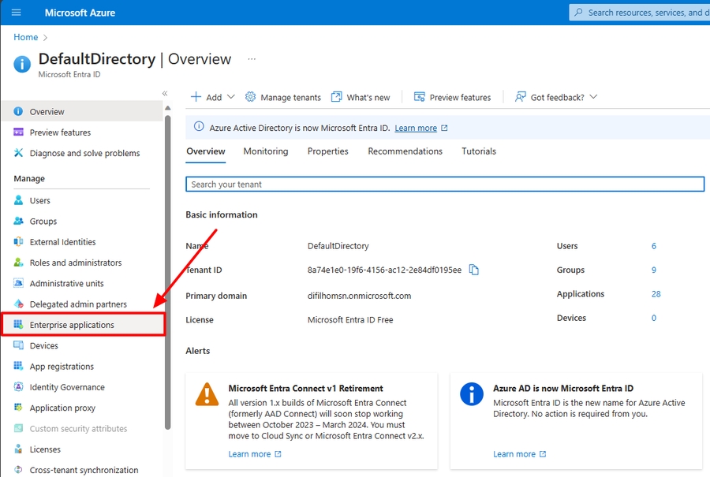The image size is (710, 477).
Task: Click the Applications count 28 link
Action: 656,294
